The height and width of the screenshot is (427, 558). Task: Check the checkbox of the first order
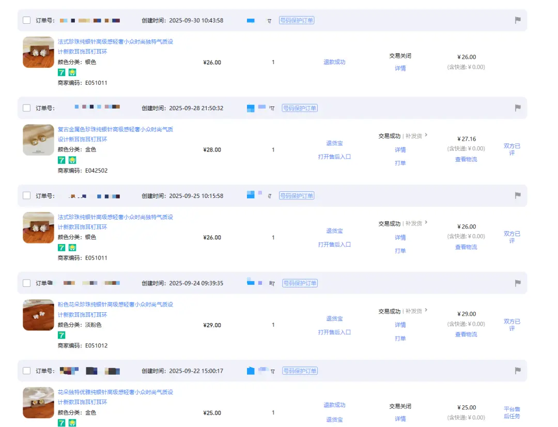click(26, 20)
